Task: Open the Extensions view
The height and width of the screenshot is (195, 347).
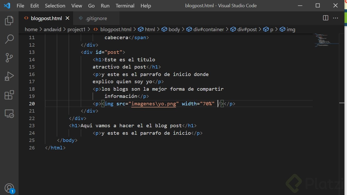Action: tap(9, 95)
